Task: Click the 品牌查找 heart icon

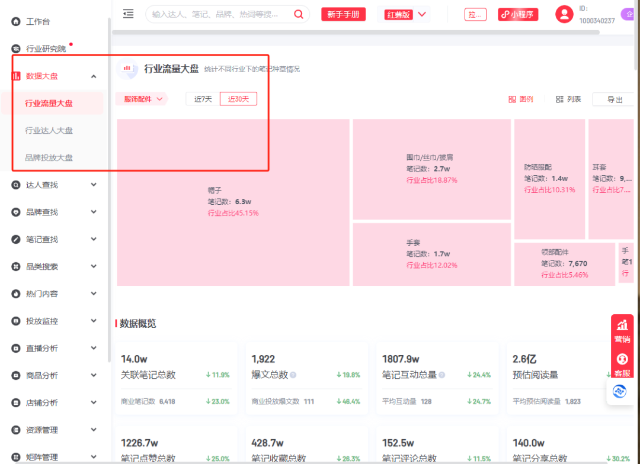Action: [15, 212]
